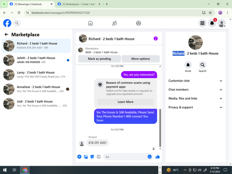The width and height of the screenshot is (232, 174).
Task: Click the taskbar clock showing 6:10 PM
Action: click(215, 170)
